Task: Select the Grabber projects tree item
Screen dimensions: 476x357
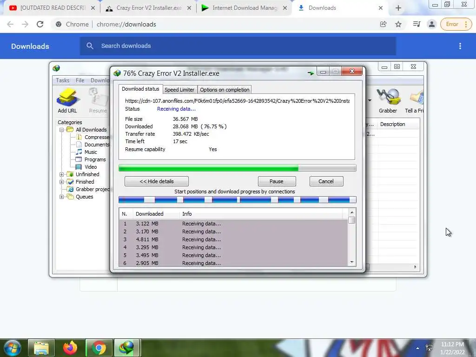Action: click(89, 189)
